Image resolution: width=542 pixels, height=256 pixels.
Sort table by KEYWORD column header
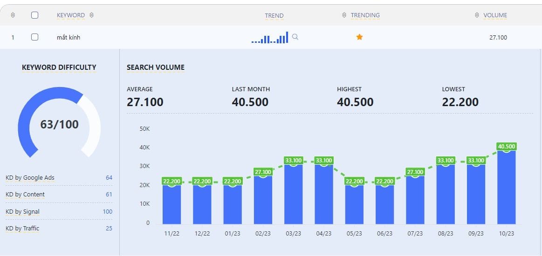[71, 15]
